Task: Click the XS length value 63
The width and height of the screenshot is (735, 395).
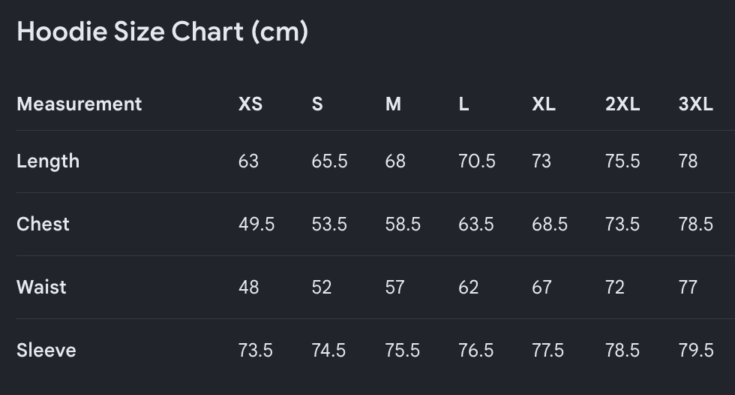Action: click(x=248, y=161)
